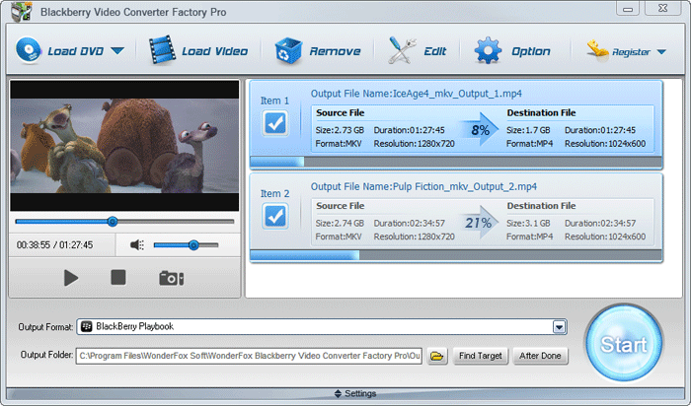691x406 pixels.
Task: Take a snapshot with the camera icon
Action: click(172, 278)
